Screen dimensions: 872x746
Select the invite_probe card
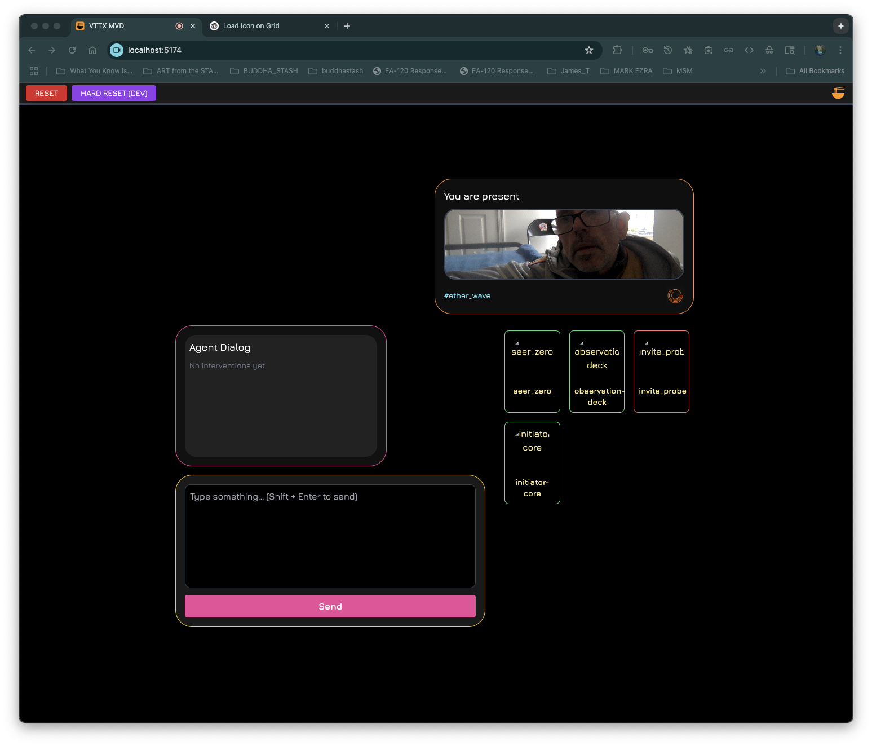(x=662, y=372)
